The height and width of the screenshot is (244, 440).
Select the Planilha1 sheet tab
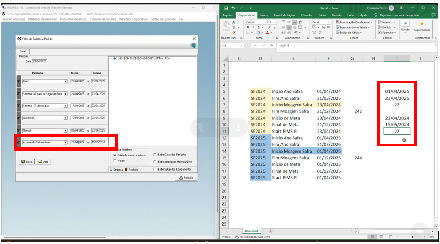(x=252, y=231)
